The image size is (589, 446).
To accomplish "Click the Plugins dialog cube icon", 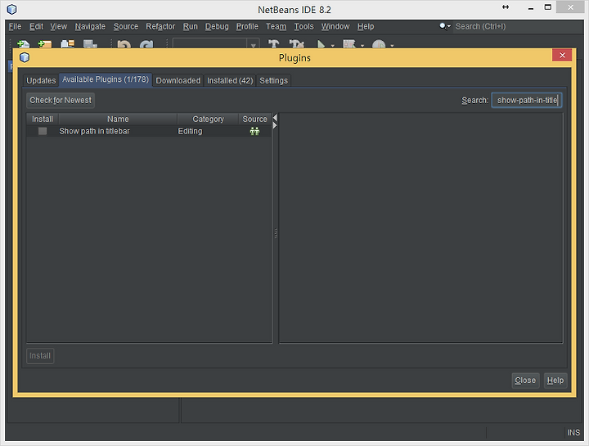I will coord(25,57).
